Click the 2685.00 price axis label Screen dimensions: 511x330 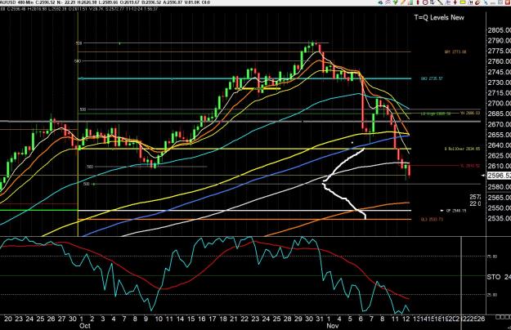tap(500, 114)
